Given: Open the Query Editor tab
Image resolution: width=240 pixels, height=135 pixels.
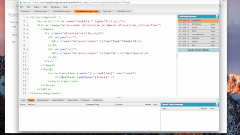Looking at the screenshot, I should pyautogui.click(x=58, y=100).
